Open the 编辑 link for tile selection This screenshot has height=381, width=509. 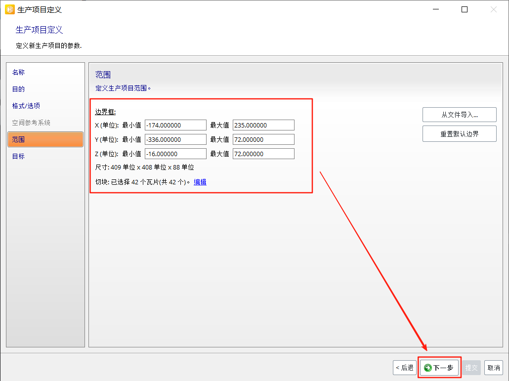(200, 182)
